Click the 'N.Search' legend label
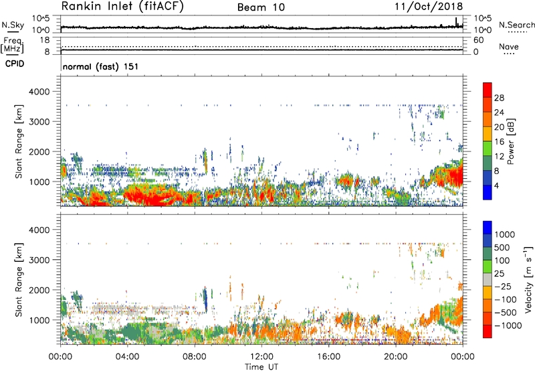The image size is (535, 371). pyautogui.click(x=516, y=25)
